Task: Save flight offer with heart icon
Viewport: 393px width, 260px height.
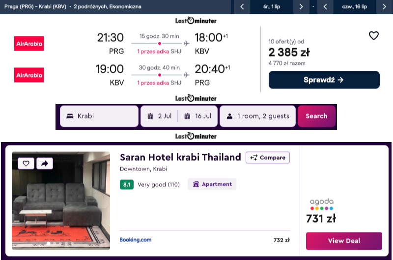Action: [x=374, y=35]
